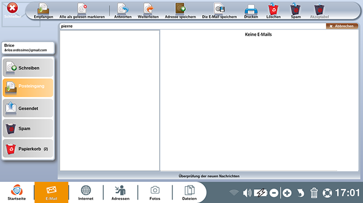Go to the Fotos tab
Screen dimensions: 363x203
[155, 192]
